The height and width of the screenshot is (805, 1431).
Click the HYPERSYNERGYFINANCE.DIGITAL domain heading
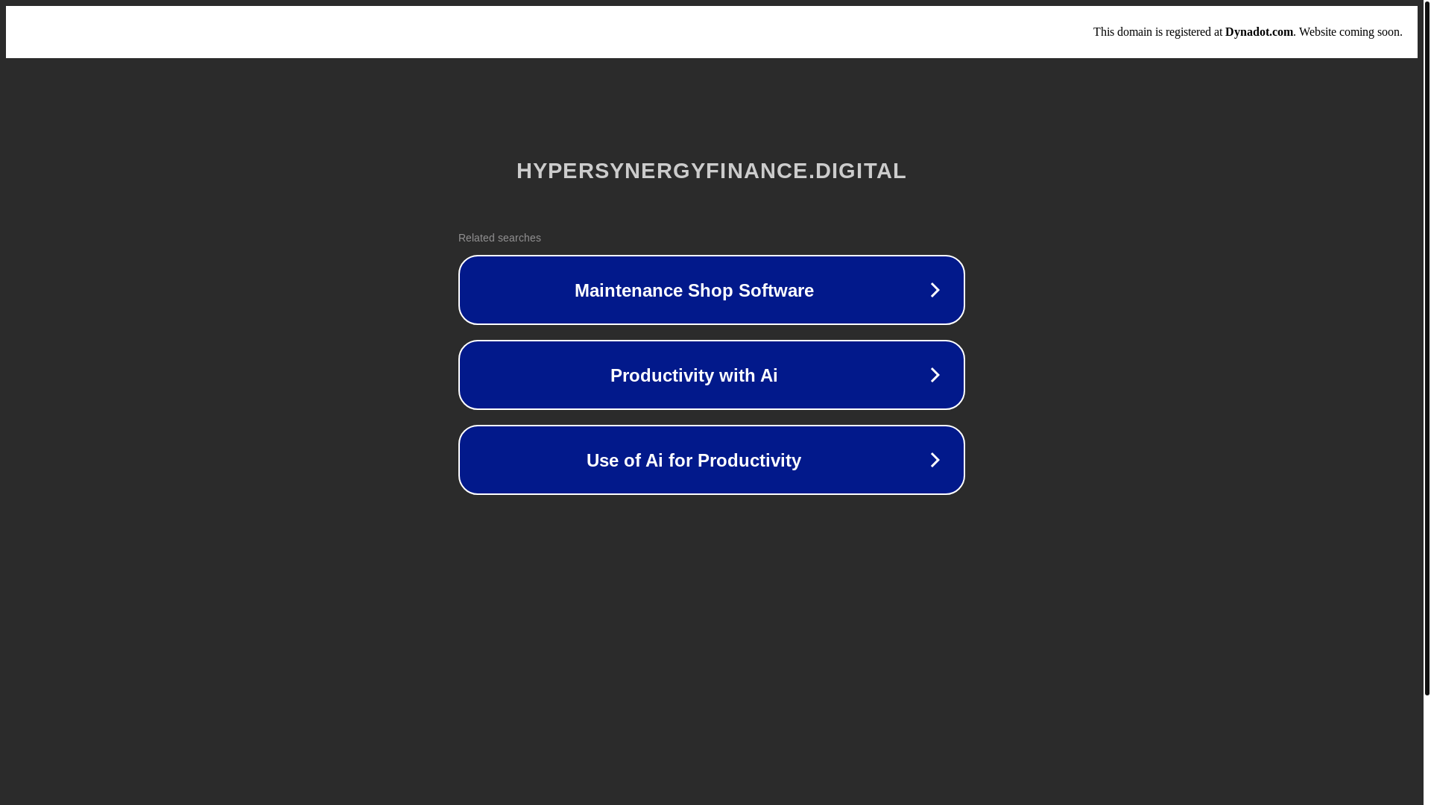pyautogui.click(x=711, y=171)
